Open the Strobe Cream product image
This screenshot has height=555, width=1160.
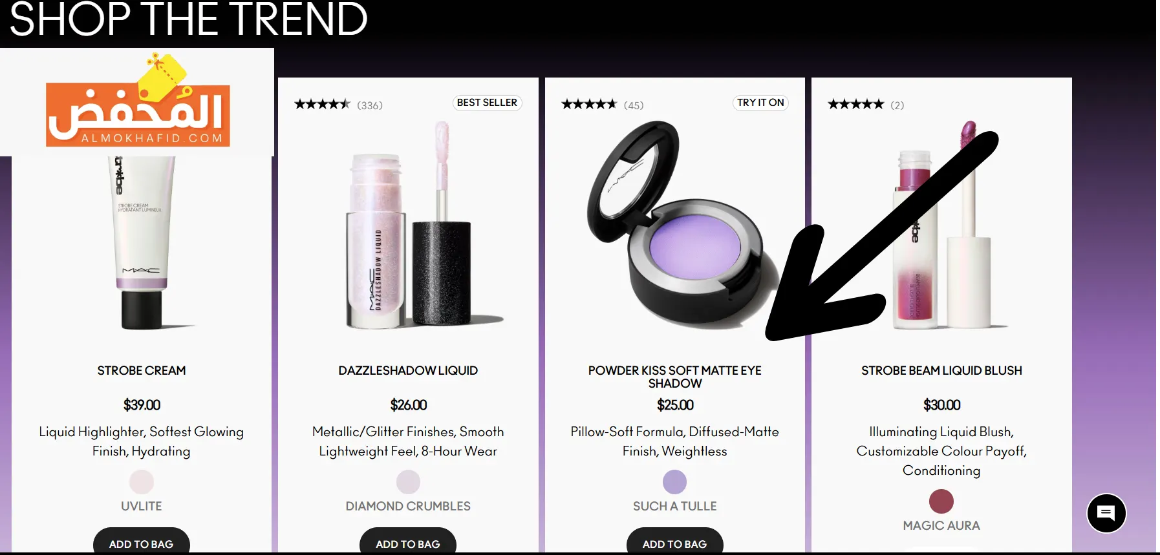[142, 242]
